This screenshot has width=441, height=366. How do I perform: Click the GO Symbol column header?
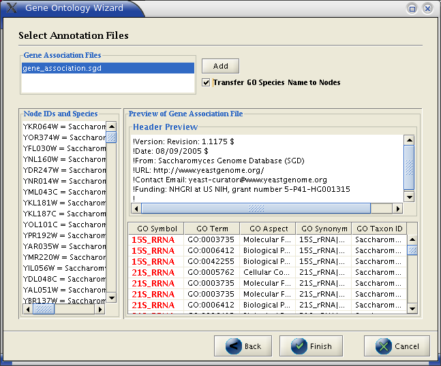pyautogui.click(x=155, y=229)
